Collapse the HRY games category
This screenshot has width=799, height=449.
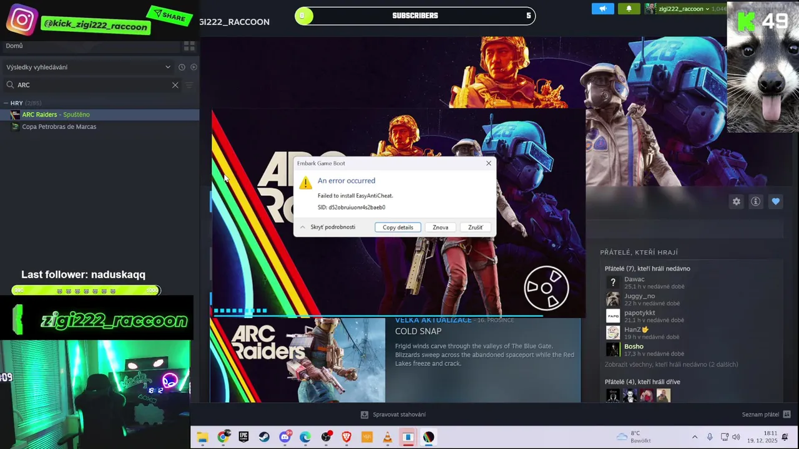tap(6, 103)
